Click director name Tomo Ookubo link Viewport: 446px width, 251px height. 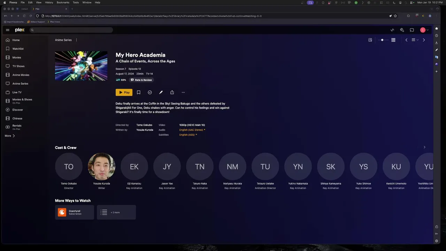point(145,125)
